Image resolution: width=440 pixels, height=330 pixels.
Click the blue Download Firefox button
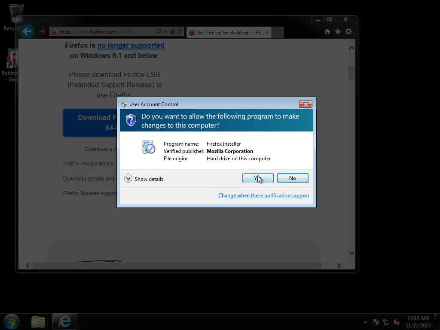click(x=90, y=123)
